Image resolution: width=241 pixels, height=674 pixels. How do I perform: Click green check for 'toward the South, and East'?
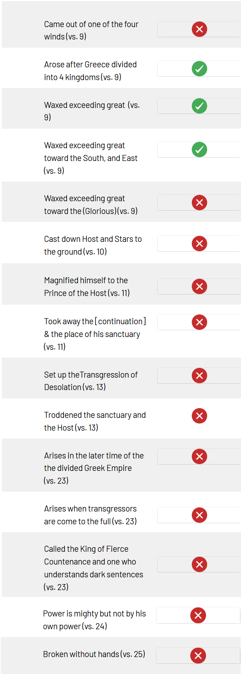point(199,149)
